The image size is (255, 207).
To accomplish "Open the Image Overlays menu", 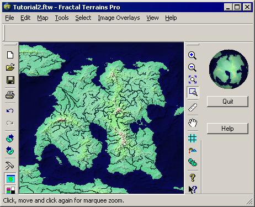I will tap(119, 18).
